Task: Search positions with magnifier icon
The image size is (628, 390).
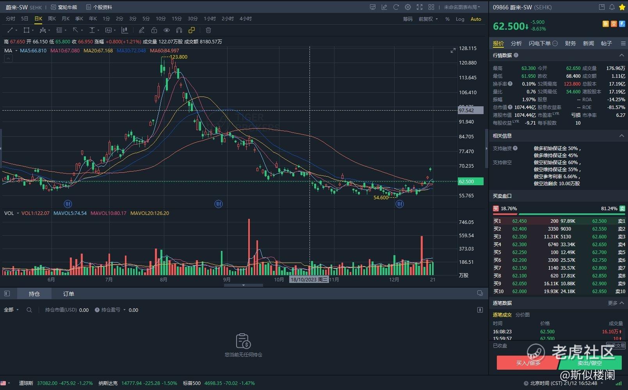Action: tap(29, 310)
